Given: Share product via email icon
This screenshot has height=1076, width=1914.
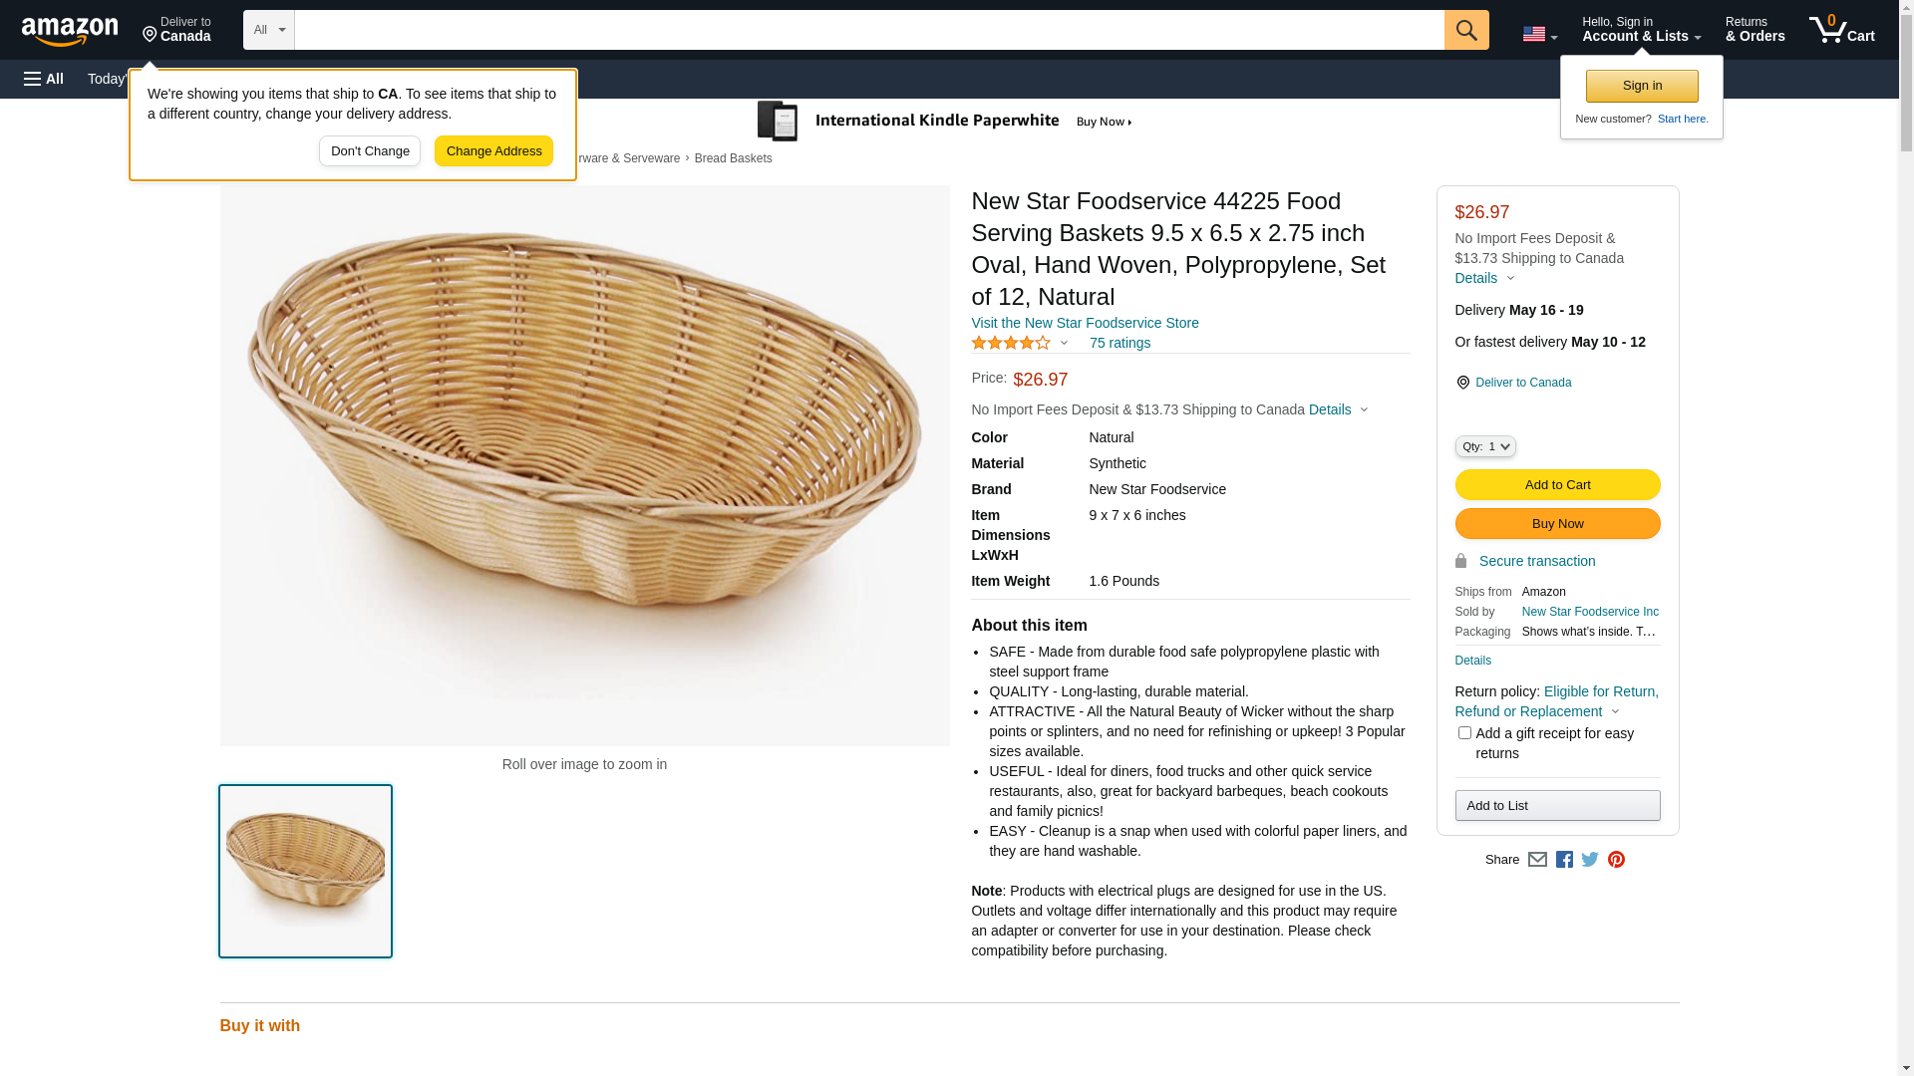Looking at the screenshot, I should coord(1537,860).
